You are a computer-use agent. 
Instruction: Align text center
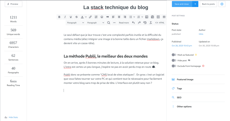119,17
